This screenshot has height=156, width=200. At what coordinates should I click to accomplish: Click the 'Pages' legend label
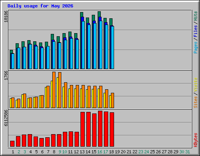click(x=196, y=48)
